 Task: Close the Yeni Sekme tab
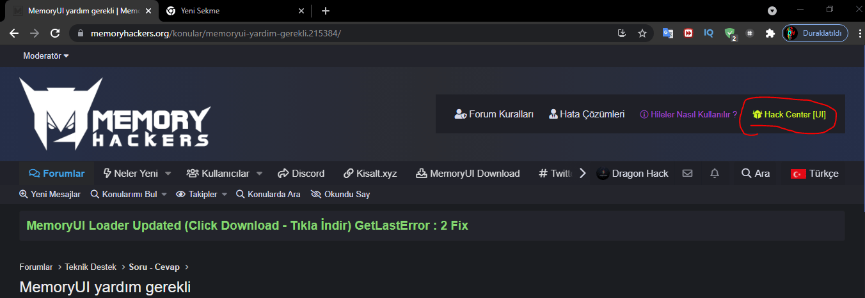pyautogui.click(x=302, y=11)
